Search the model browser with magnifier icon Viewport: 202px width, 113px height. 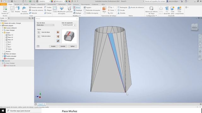pyautogui.click(x=30, y=18)
